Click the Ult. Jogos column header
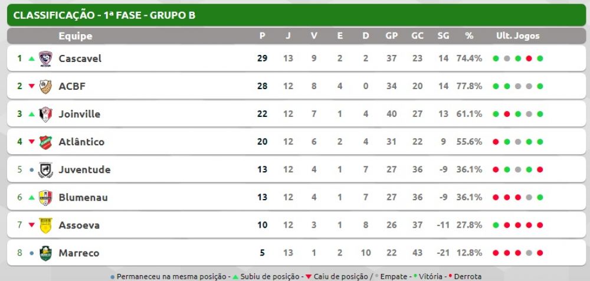Viewport: 590px width, 281px height. pos(518,36)
